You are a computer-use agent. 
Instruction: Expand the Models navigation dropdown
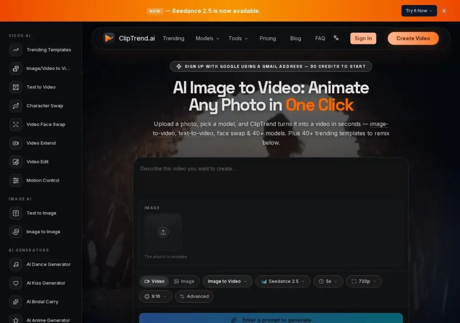(207, 39)
